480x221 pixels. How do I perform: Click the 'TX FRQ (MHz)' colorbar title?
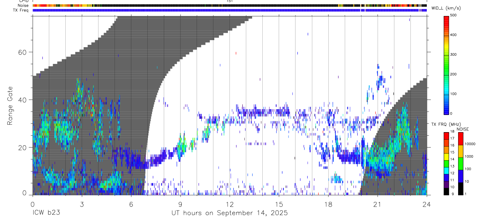(x=446, y=124)
